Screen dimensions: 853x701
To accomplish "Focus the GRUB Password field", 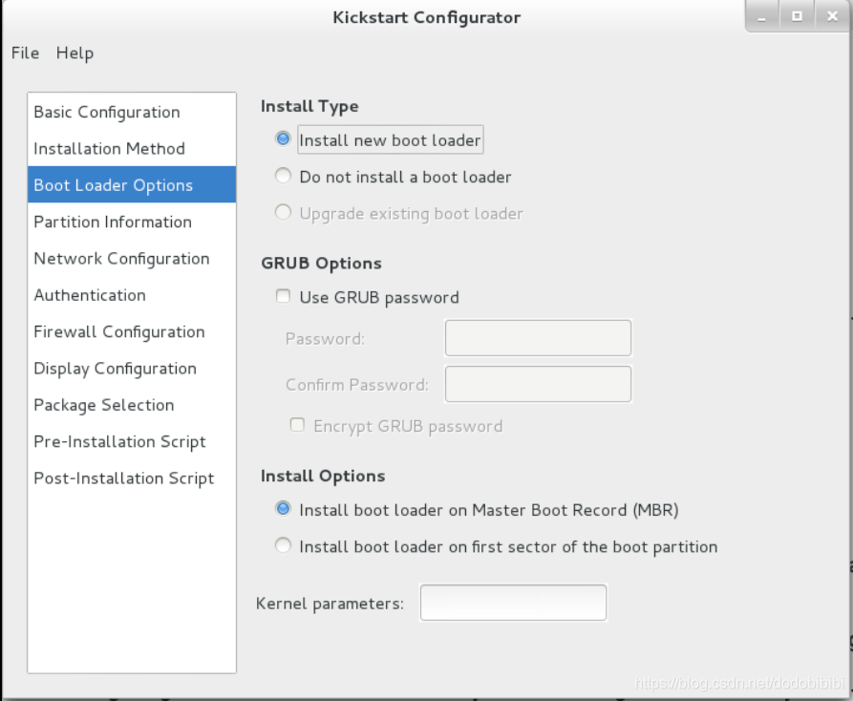I will point(538,338).
